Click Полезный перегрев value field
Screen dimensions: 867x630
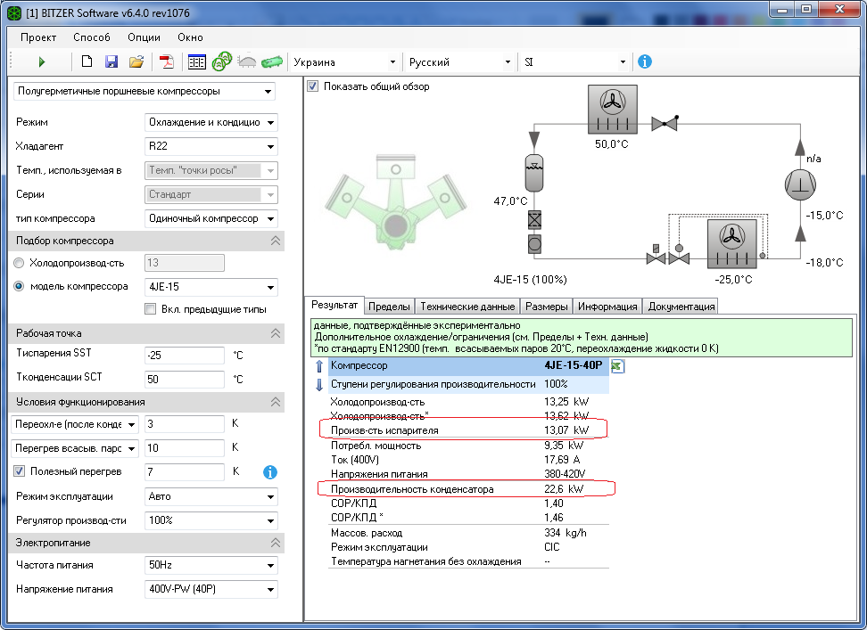[185, 472]
